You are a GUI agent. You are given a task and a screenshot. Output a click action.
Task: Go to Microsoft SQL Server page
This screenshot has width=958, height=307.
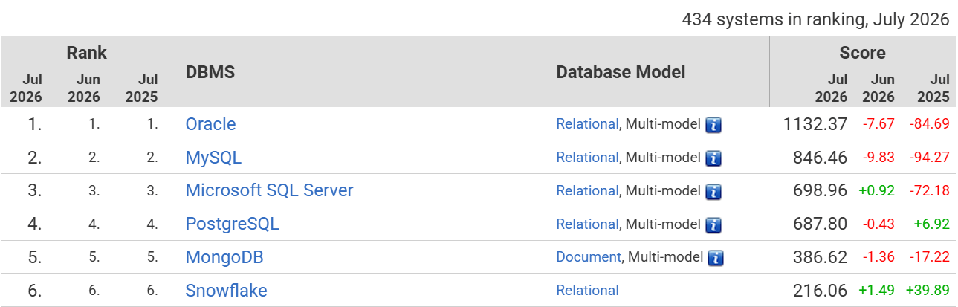point(269,190)
